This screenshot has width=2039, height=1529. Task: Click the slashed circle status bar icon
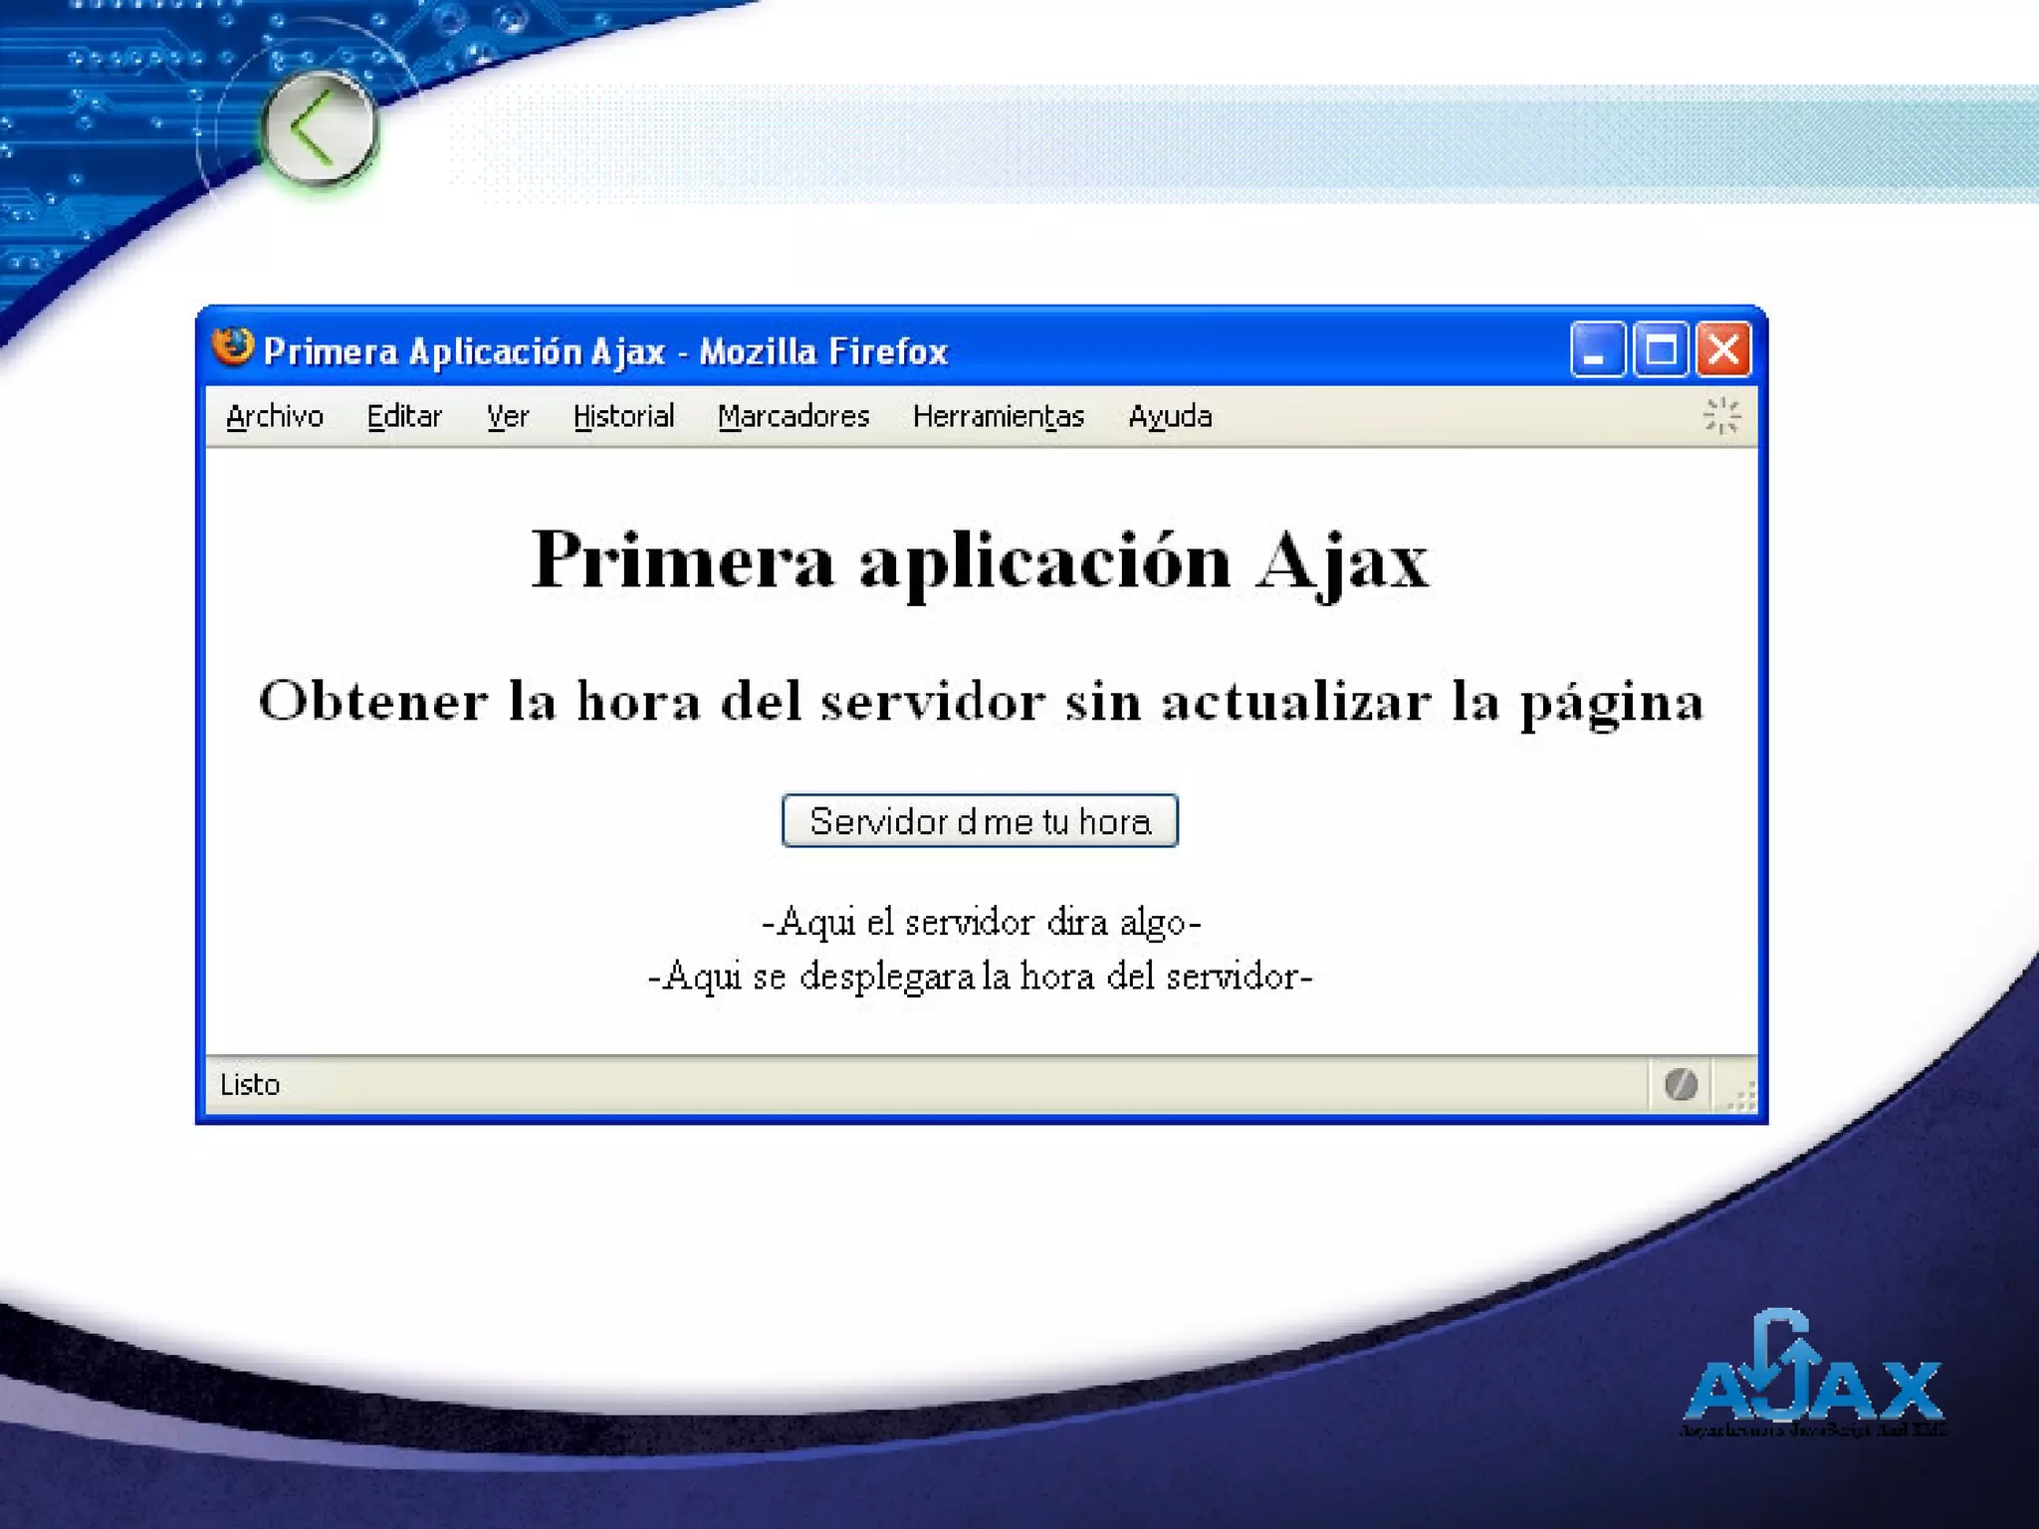coord(1681,1084)
